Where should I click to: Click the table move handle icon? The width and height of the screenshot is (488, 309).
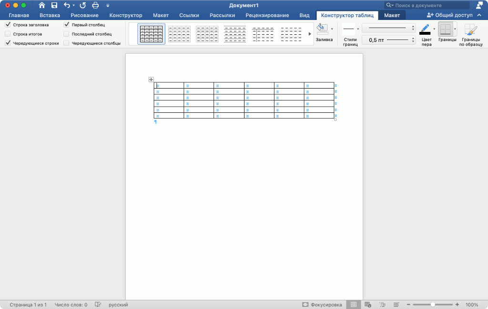151,80
